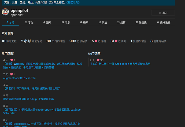185x127 pixels.
Task: Click the heart icon next to 已收到
Action: click(116, 41)
